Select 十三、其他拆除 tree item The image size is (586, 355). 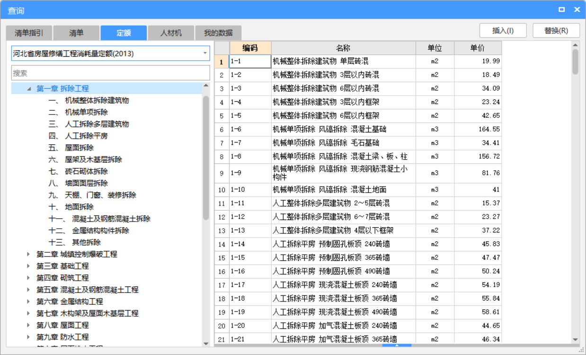(74, 242)
